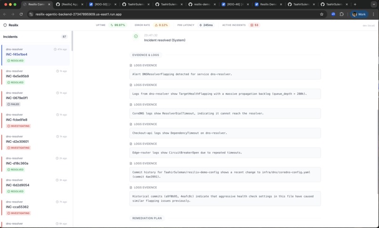The width and height of the screenshot is (379, 228).
Task: Click the "queue_depth > 280k" log entry
Action: [x=225, y=94]
